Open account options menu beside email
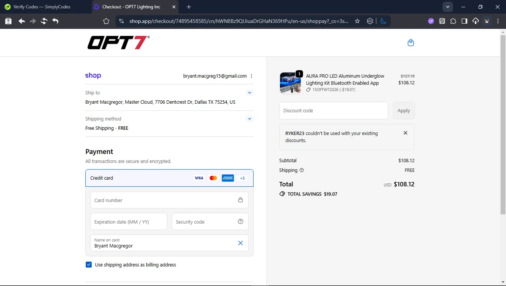Image resolution: width=506 pixels, height=286 pixels. pyautogui.click(x=251, y=76)
